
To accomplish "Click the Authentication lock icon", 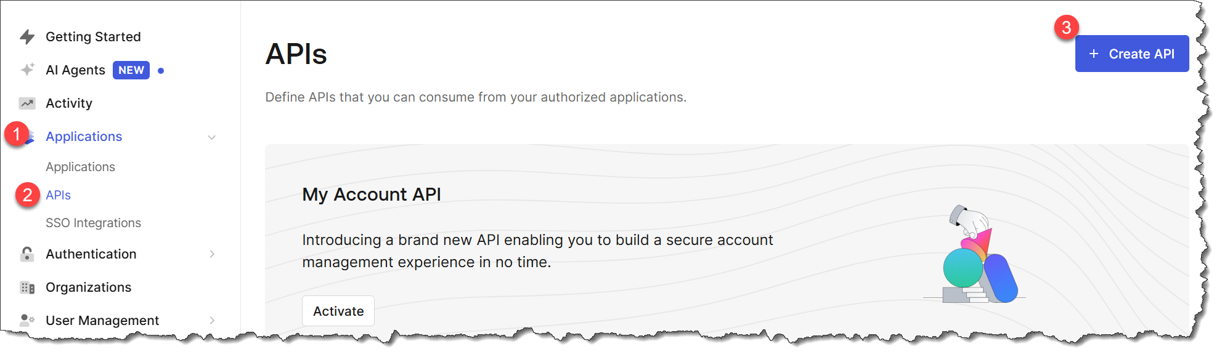I will click(x=27, y=254).
